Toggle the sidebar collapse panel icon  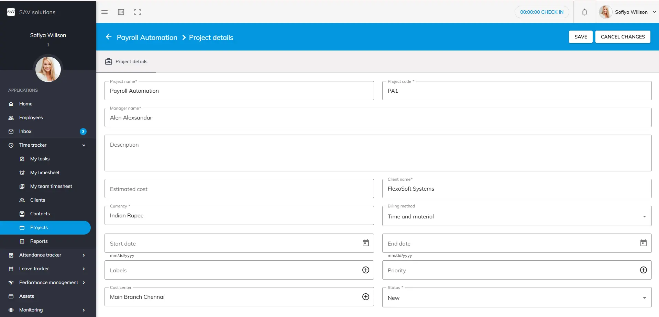pyautogui.click(x=121, y=12)
